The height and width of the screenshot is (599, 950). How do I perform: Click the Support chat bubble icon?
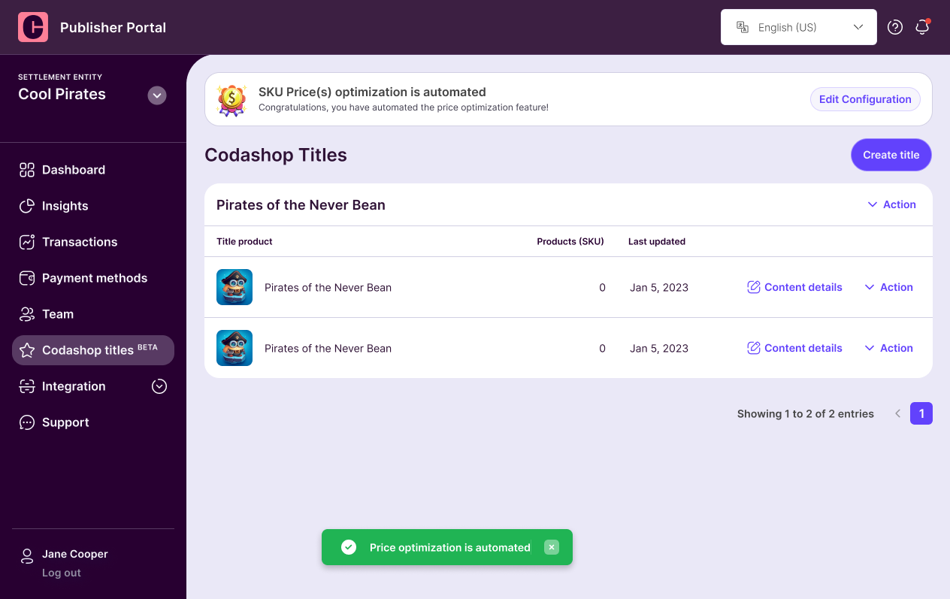click(x=27, y=422)
